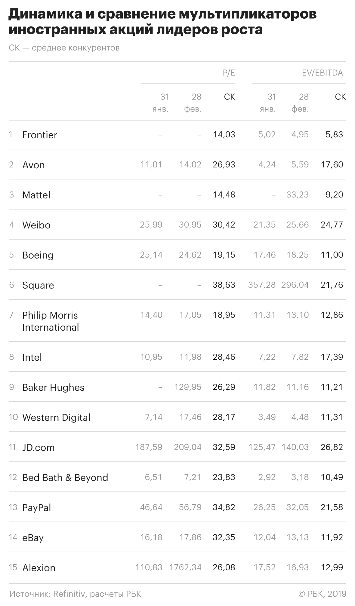Select Square's EV/EBITDA value 357,28
This screenshot has height=606, width=355.
coord(262,285)
